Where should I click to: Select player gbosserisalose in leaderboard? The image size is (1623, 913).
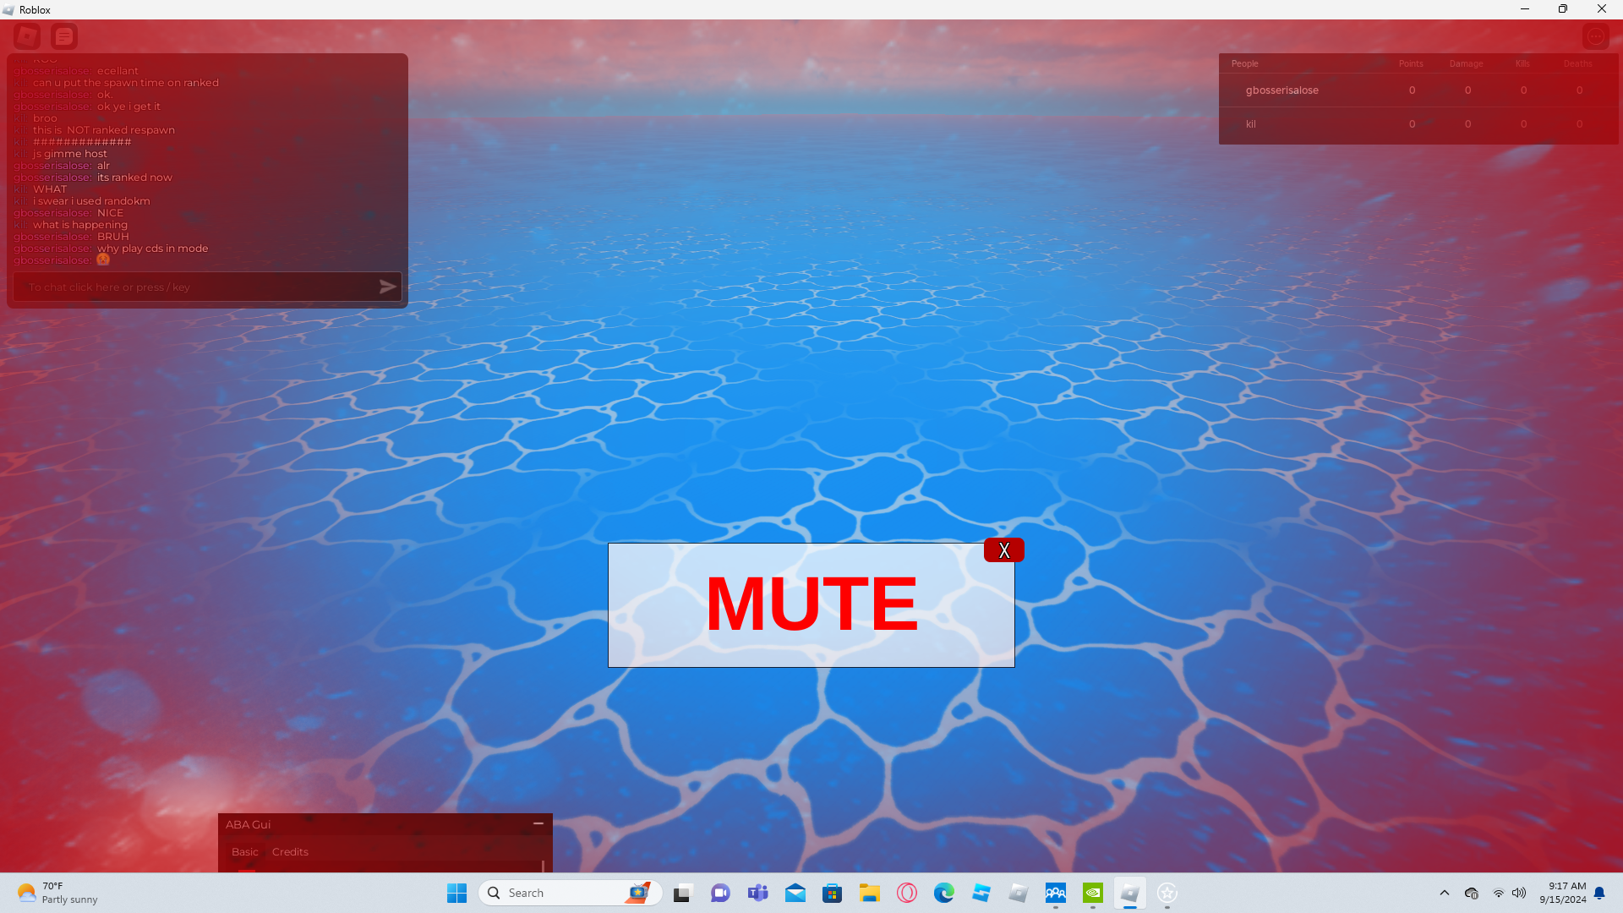(x=1281, y=90)
